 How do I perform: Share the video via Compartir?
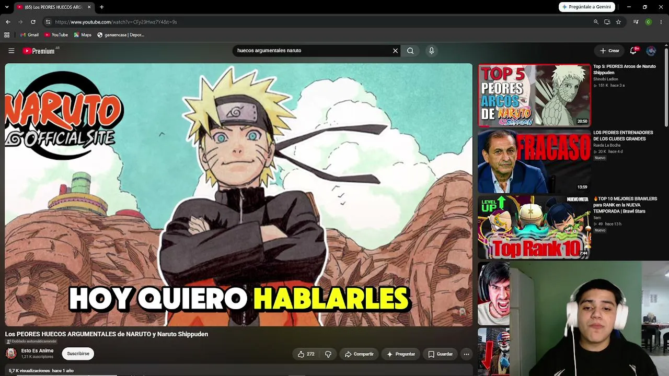coord(359,354)
